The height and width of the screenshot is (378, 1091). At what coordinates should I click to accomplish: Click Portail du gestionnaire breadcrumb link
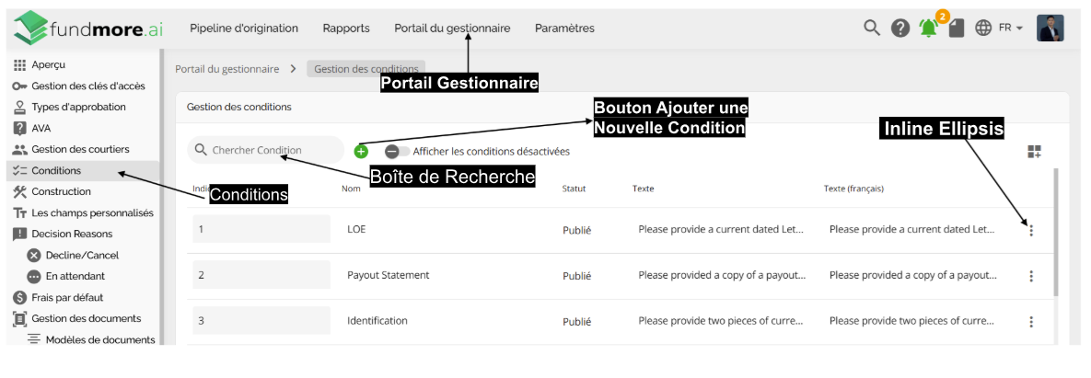tap(226, 69)
